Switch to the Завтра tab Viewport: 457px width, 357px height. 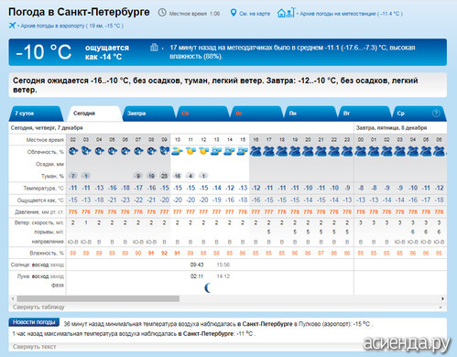[x=149, y=114]
